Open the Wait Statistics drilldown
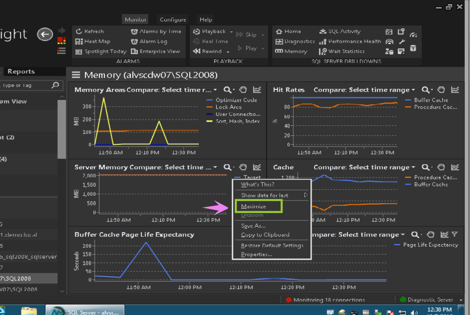The width and height of the screenshot is (470, 315). (342, 51)
